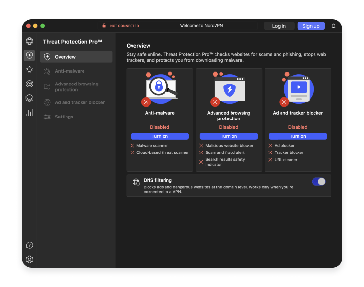364x287 pixels.
Task: Open Settings in Threat Protection menu
Action: [64, 117]
